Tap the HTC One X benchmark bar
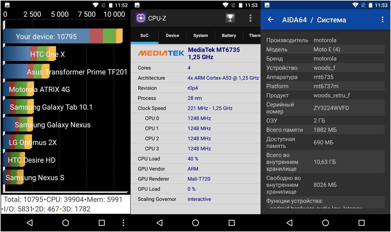 30,54
